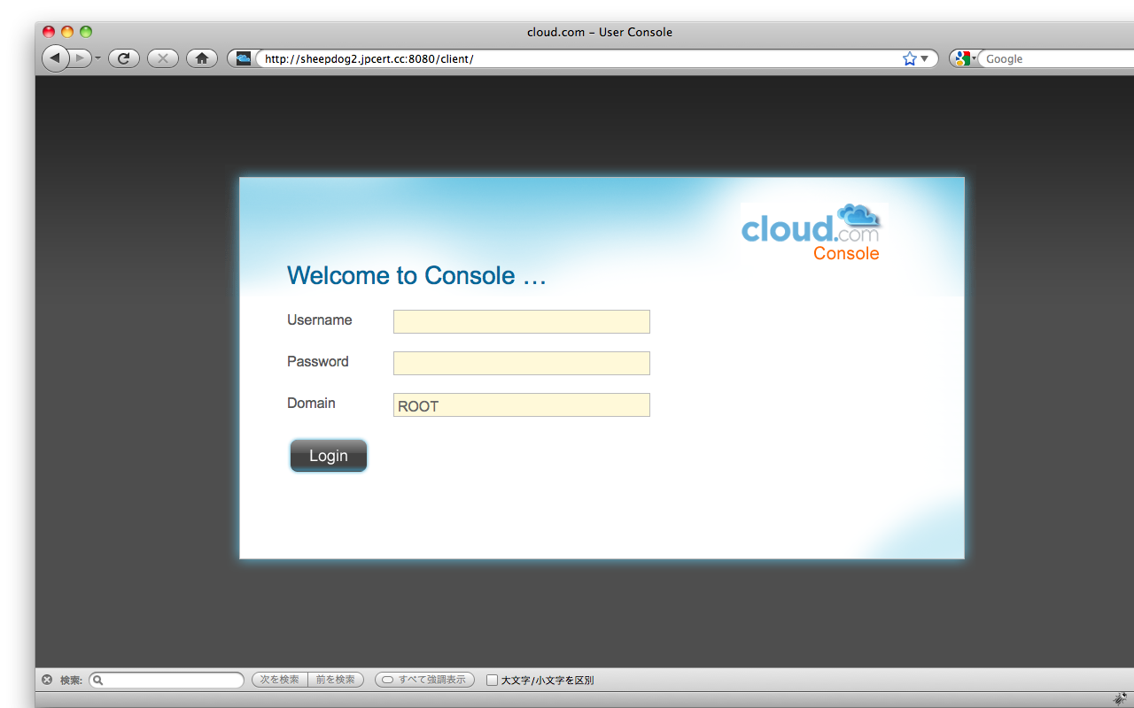Click the site favicon beside the URL

243,58
